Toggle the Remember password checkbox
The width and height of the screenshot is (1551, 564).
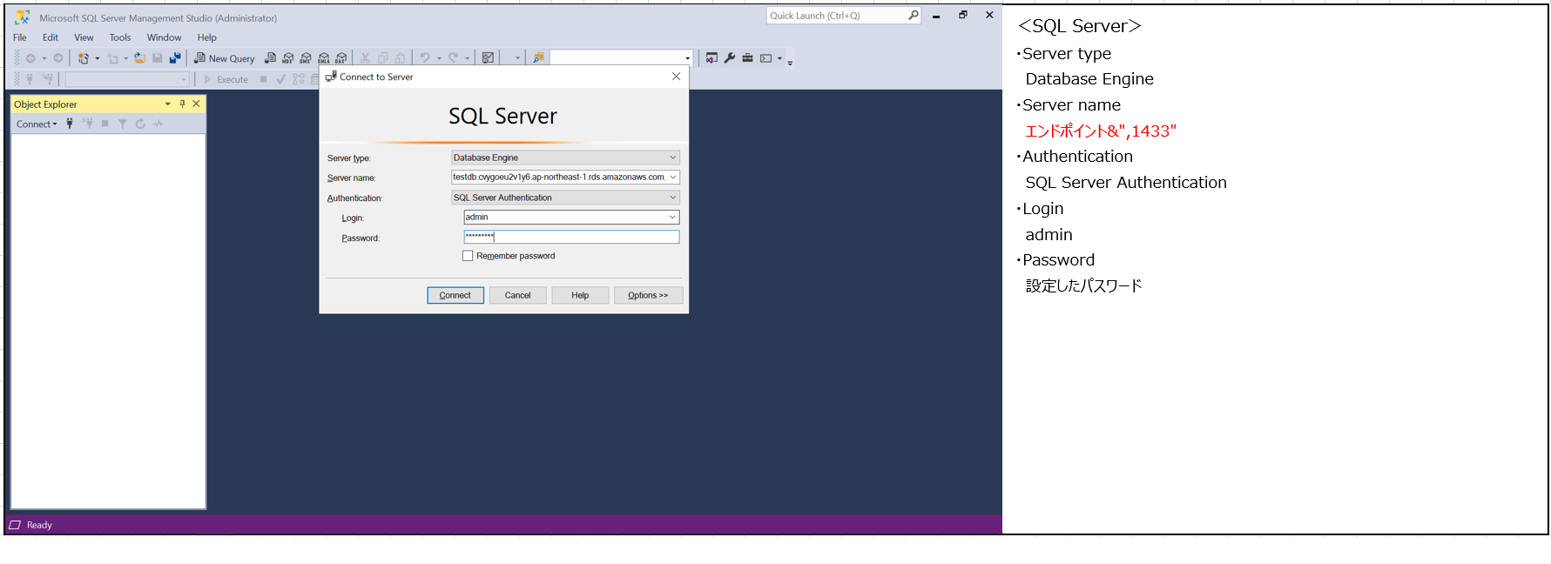click(468, 256)
